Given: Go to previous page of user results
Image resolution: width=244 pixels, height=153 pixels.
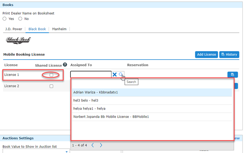Looking at the screenshot, I should tap(93, 145).
